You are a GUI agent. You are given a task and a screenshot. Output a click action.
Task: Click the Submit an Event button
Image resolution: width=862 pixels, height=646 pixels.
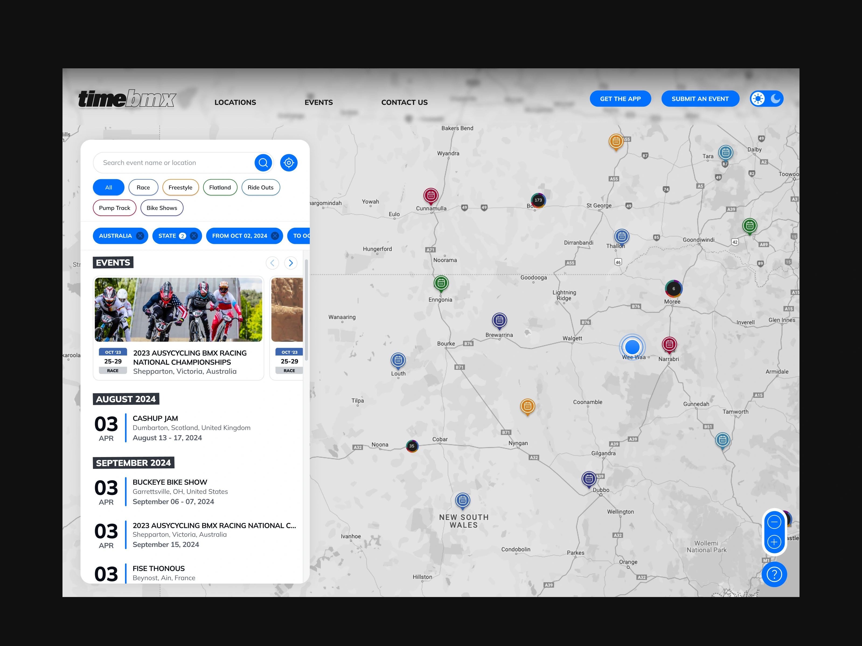[700, 99]
